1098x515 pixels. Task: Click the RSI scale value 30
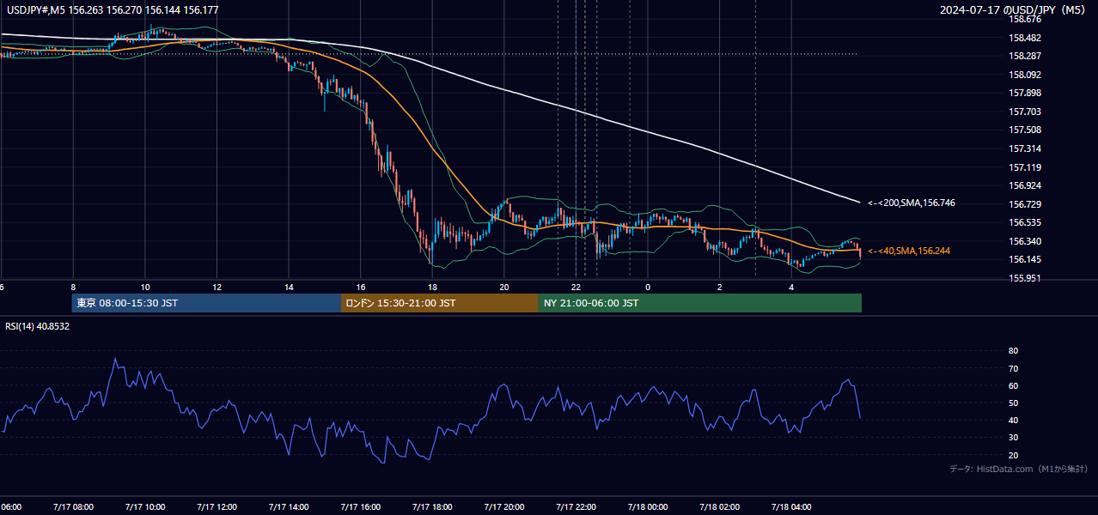(1013, 438)
